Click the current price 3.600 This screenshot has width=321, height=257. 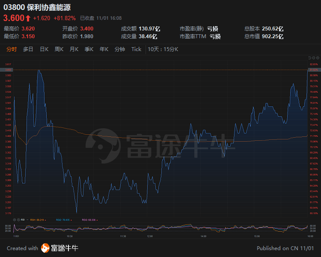tap(14, 18)
